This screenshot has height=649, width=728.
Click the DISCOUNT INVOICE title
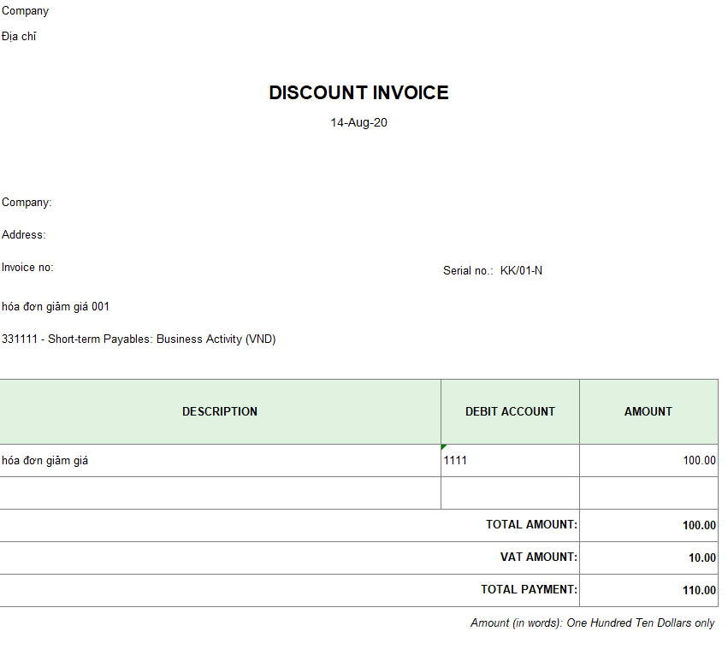(x=358, y=93)
